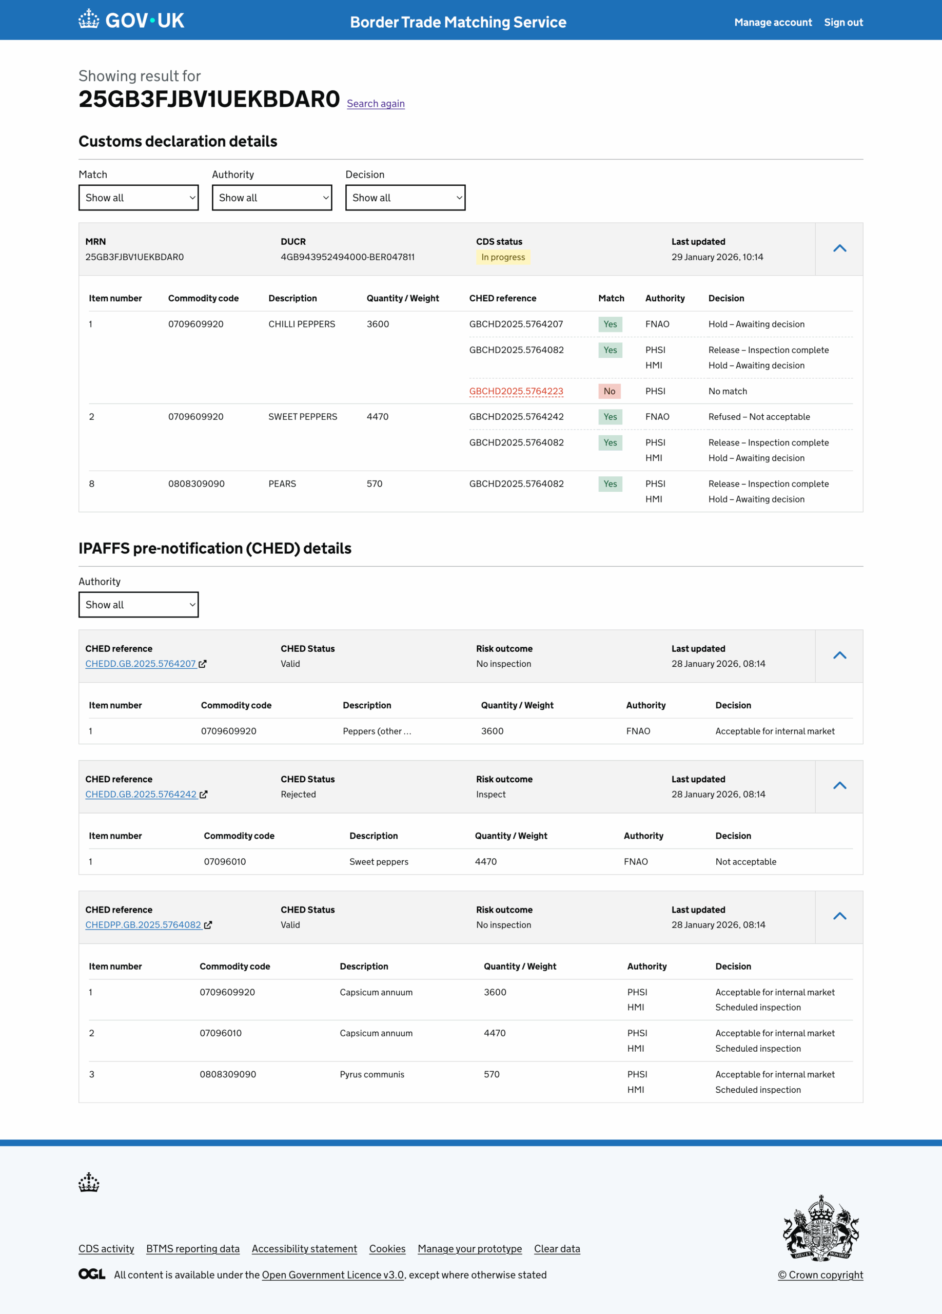Screen dimensions: 942x1314
Task: Click the OGL licence logo
Action: pyautogui.click(x=92, y=1274)
